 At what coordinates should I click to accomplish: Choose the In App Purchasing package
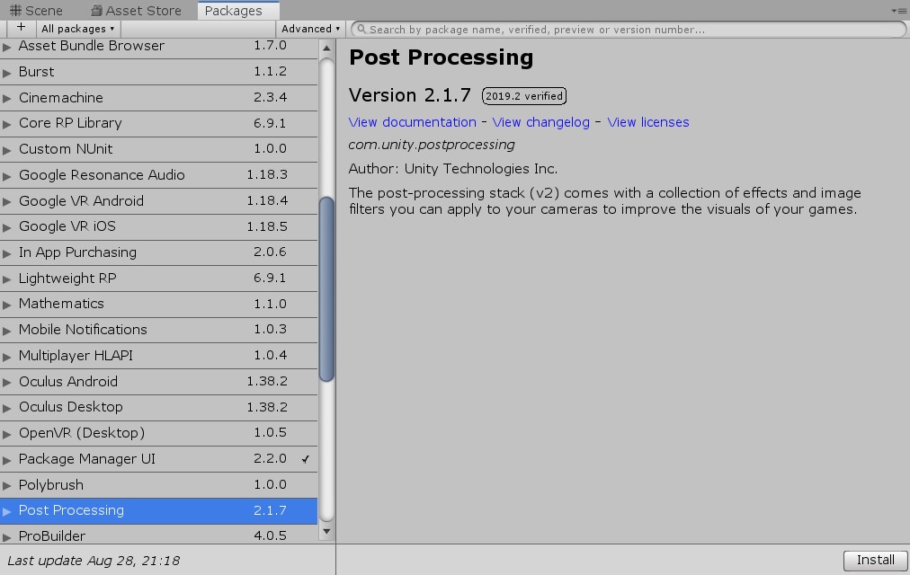tap(158, 252)
